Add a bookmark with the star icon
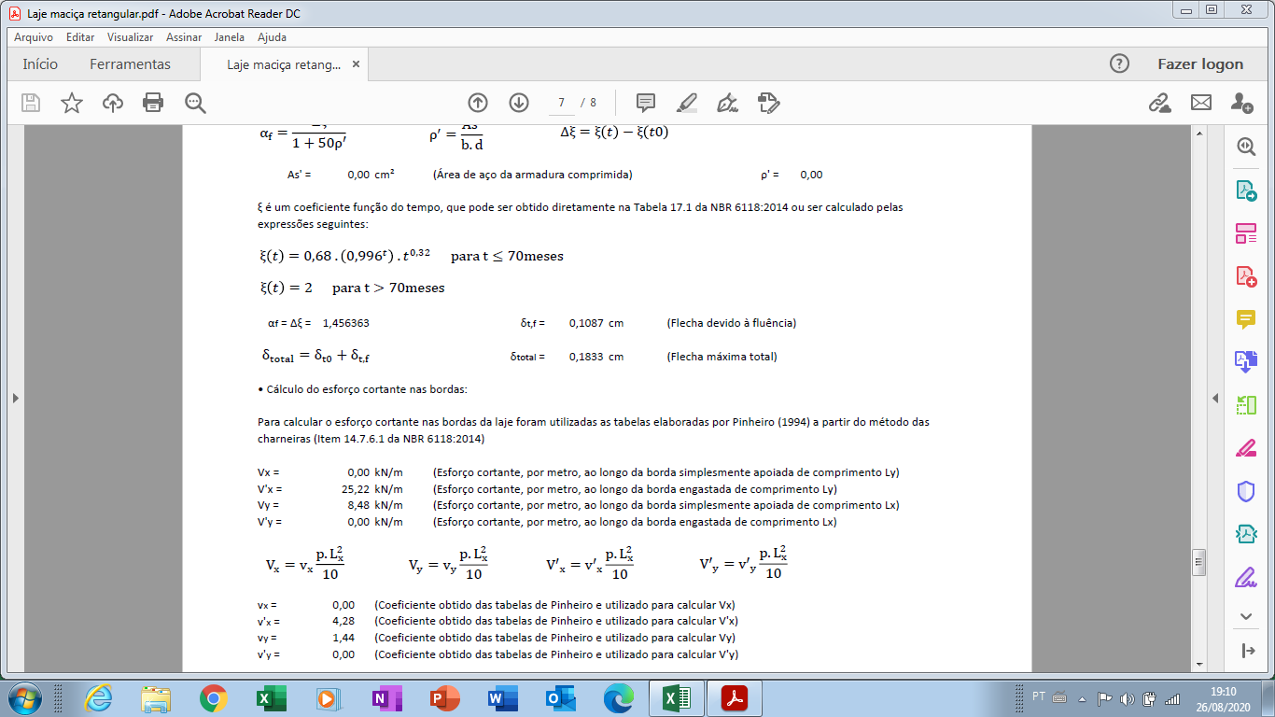The image size is (1275, 717). pyautogui.click(x=72, y=103)
